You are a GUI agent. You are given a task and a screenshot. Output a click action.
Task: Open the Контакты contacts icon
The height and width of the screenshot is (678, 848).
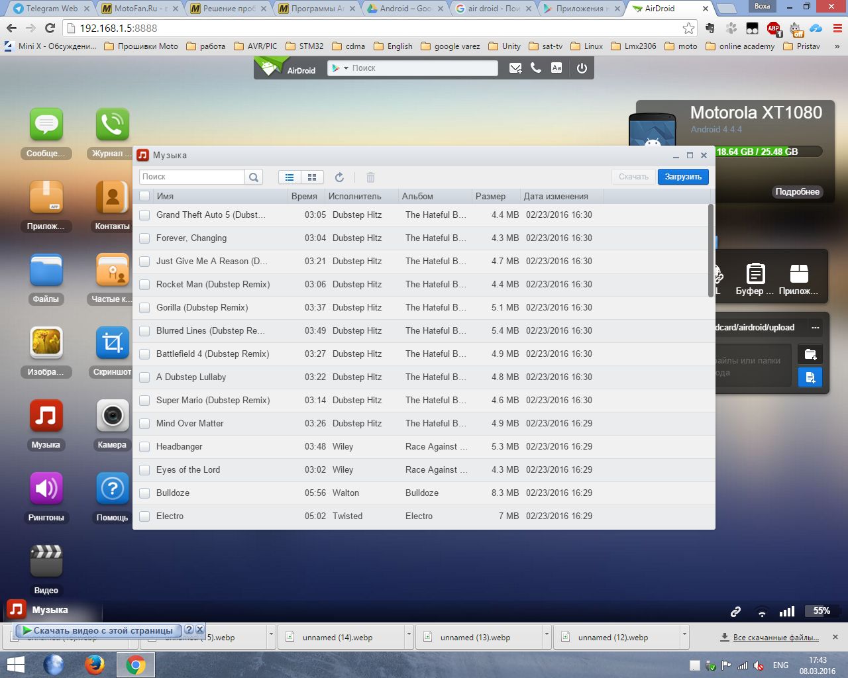tap(112, 198)
